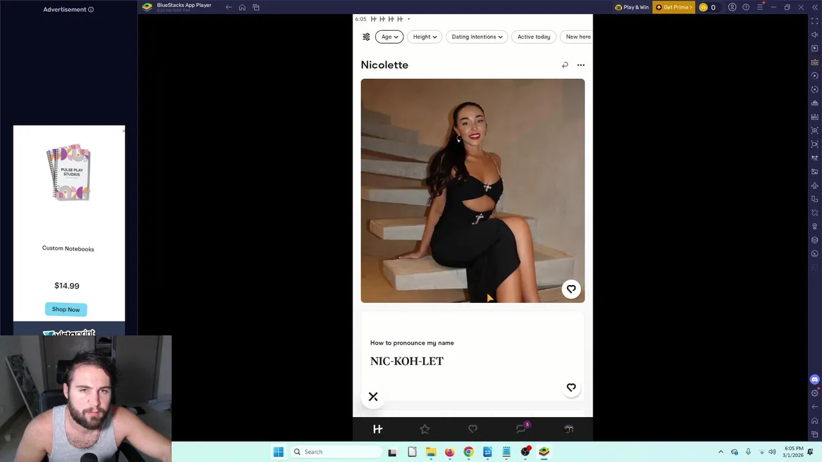Click the BlueStacks title bar back arrow
822x462 pixels.
coord(229,7)
